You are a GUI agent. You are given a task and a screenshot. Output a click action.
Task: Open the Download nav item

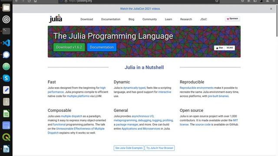point(87,19)
